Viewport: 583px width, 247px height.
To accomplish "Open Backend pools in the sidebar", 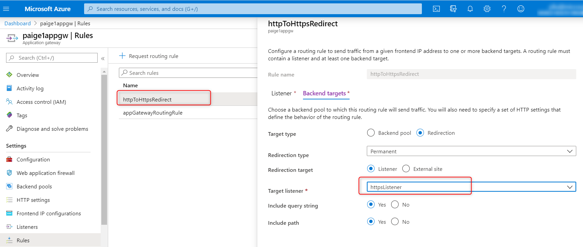I will click(x=34, y=186).
